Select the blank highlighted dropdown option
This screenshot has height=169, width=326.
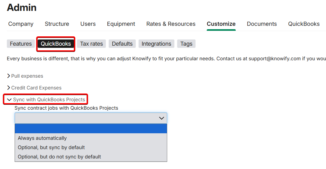pos(91,129)
